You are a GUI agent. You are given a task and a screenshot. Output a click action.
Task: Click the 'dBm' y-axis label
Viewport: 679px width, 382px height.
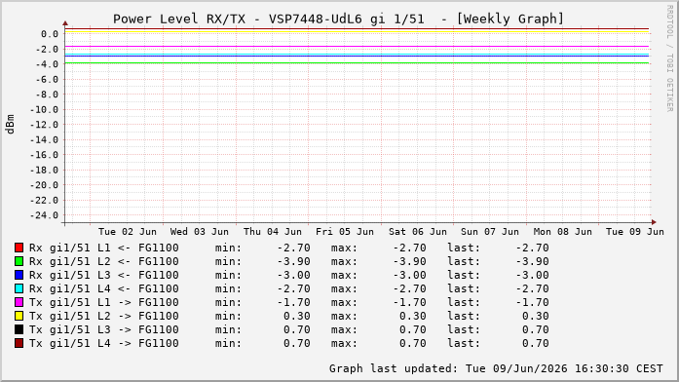[10, 125]
